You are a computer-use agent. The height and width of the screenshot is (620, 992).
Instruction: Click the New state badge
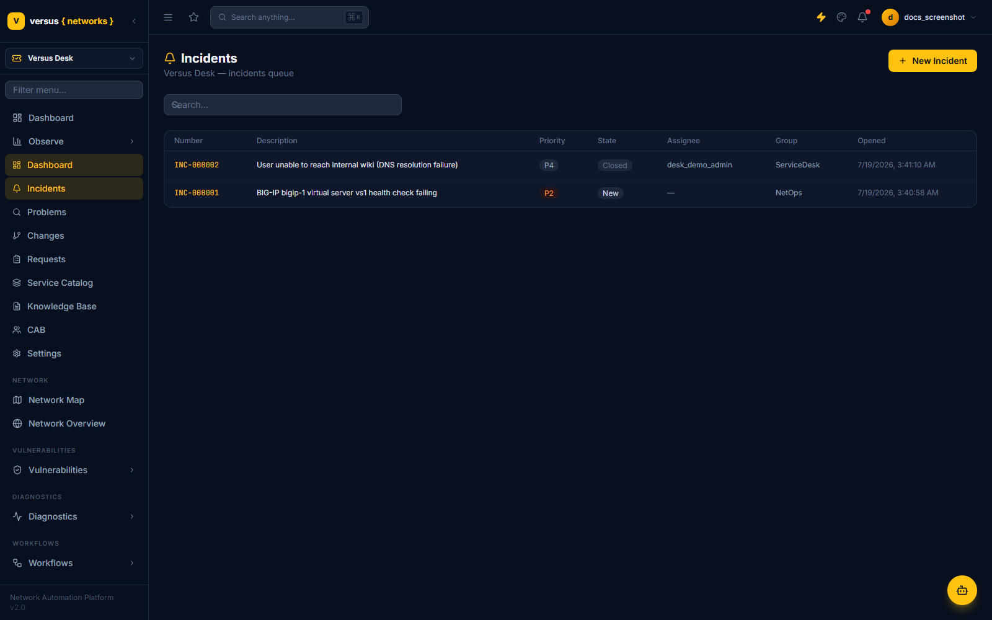tap(610, 193)
